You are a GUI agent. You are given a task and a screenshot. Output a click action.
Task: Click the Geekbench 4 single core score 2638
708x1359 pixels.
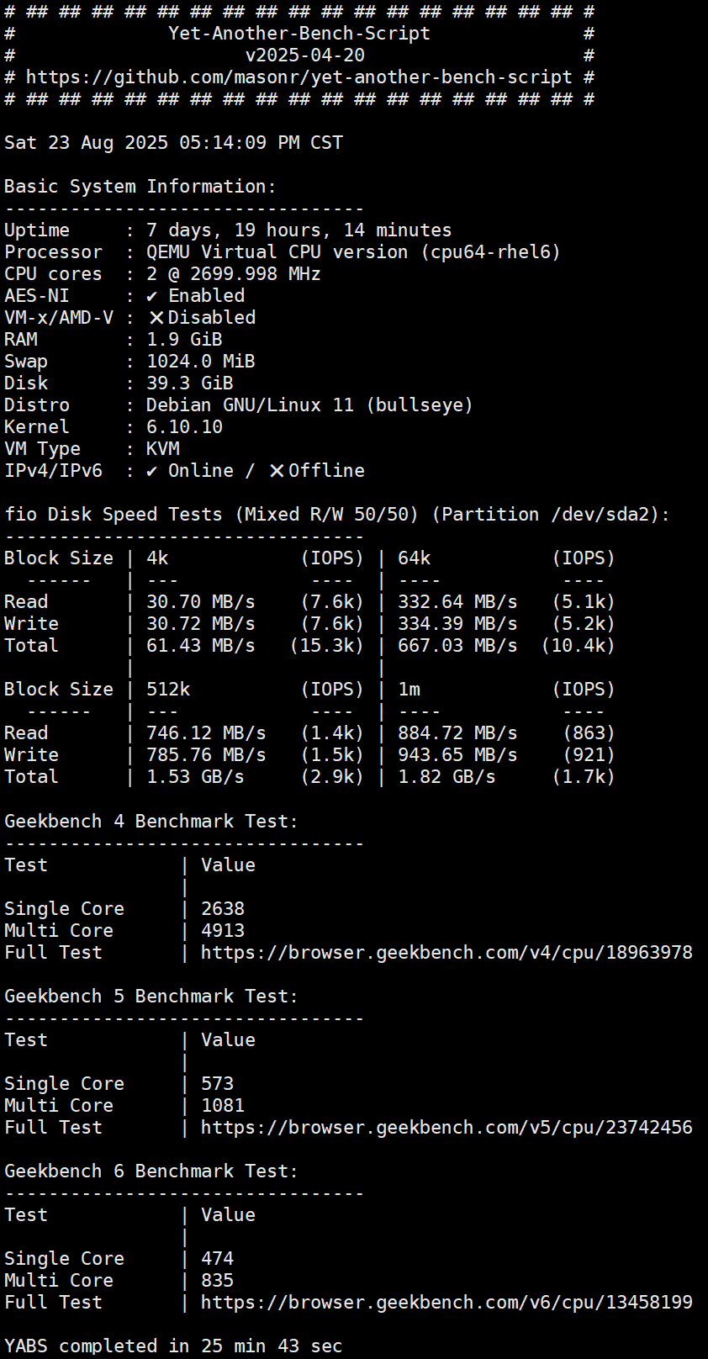223,909
